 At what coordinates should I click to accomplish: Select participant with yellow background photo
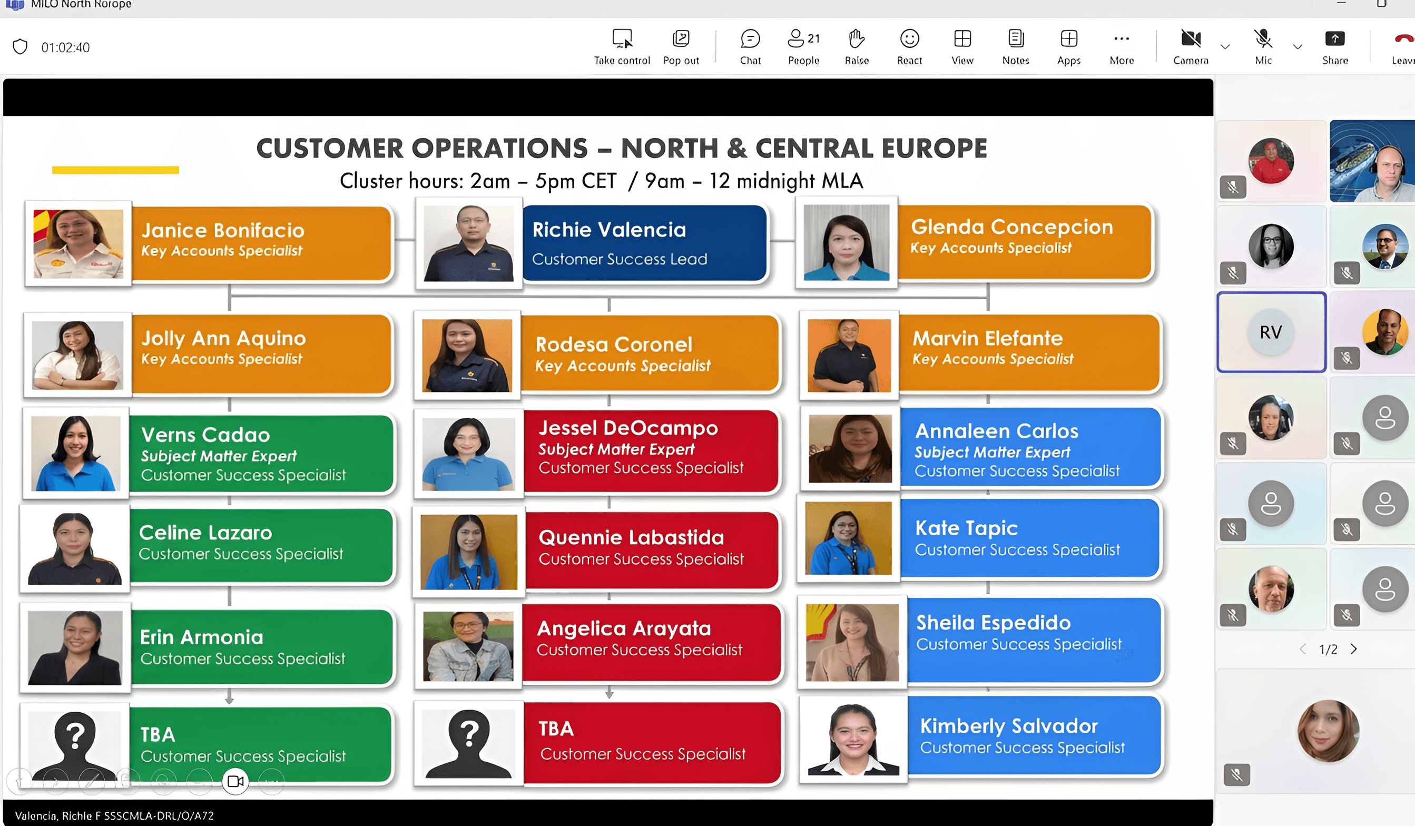[x=1372, y=332]
